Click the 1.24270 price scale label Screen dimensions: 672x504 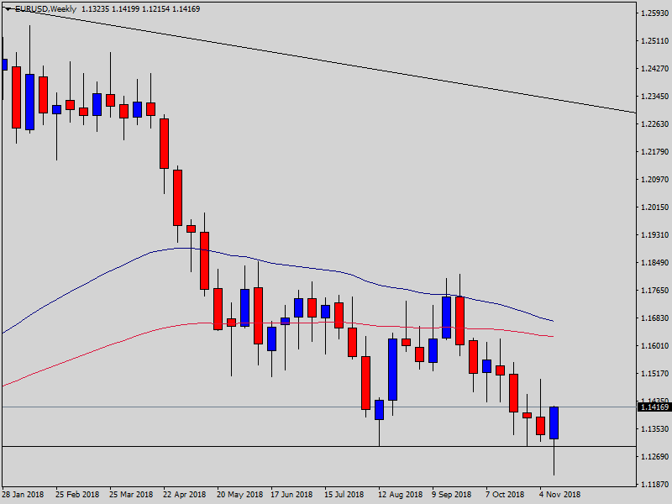(x=654, y=69)
